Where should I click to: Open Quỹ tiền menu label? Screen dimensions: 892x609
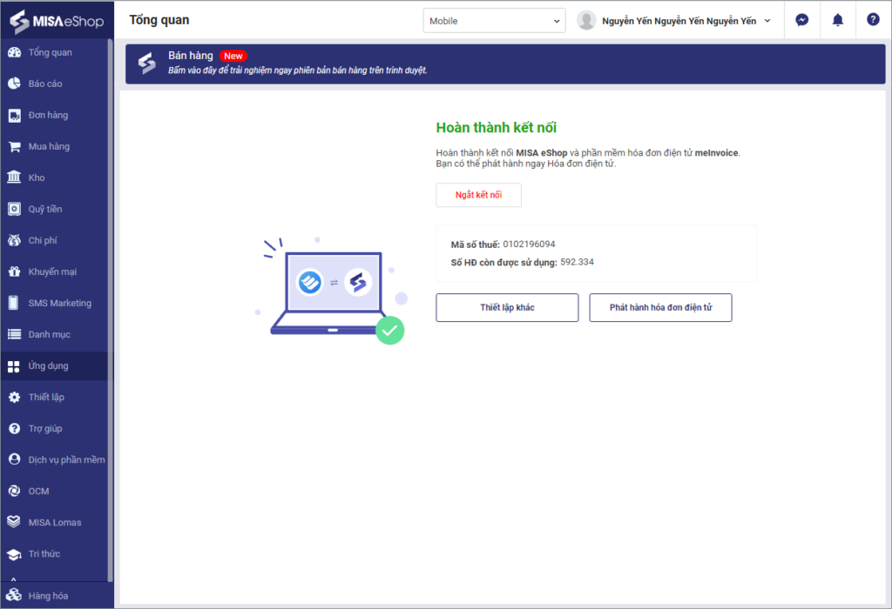(x=45, y=209)
